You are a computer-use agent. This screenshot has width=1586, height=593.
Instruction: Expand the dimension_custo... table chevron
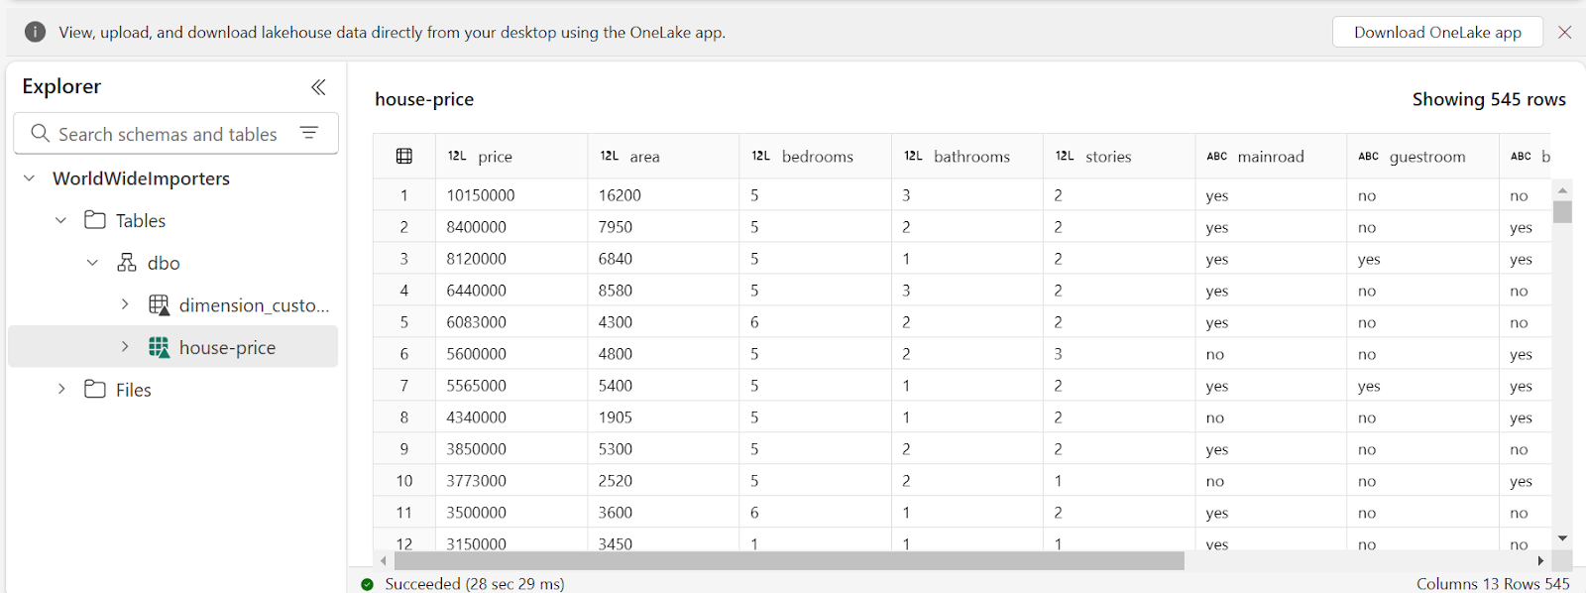point(125,304)
